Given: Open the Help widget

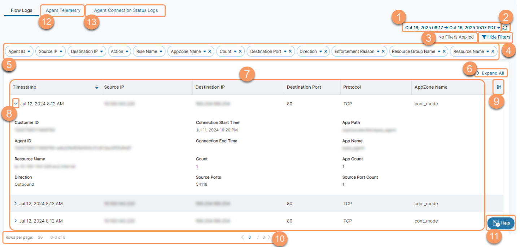Looking at the screenshot, I should click(x=501, y=223).
